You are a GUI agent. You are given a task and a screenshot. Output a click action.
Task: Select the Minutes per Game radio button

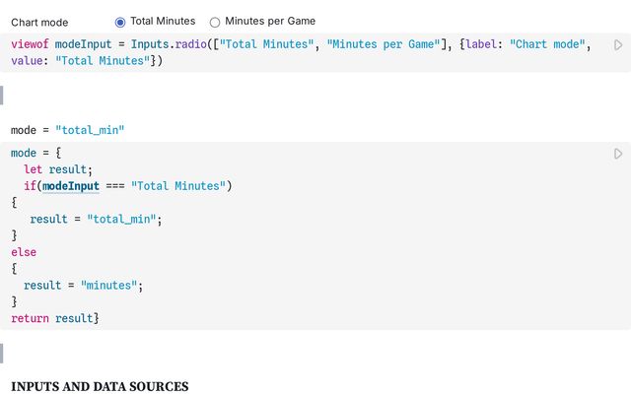[x=215, y=22]
